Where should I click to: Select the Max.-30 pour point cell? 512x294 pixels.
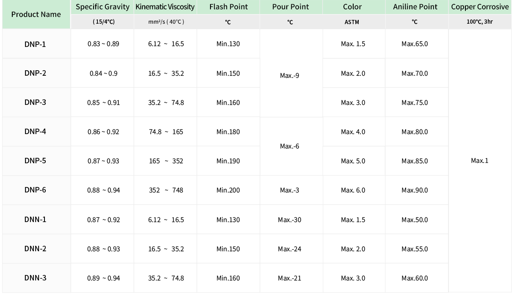[x=291, y=220]
